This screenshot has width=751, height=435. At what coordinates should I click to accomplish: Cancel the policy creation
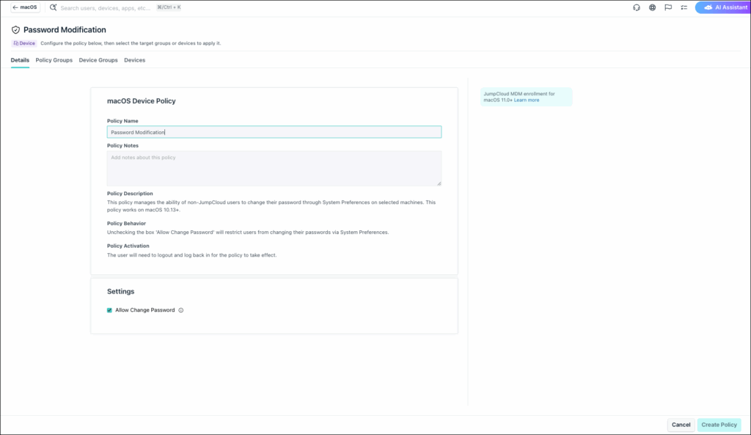click(x=681, y=425)
